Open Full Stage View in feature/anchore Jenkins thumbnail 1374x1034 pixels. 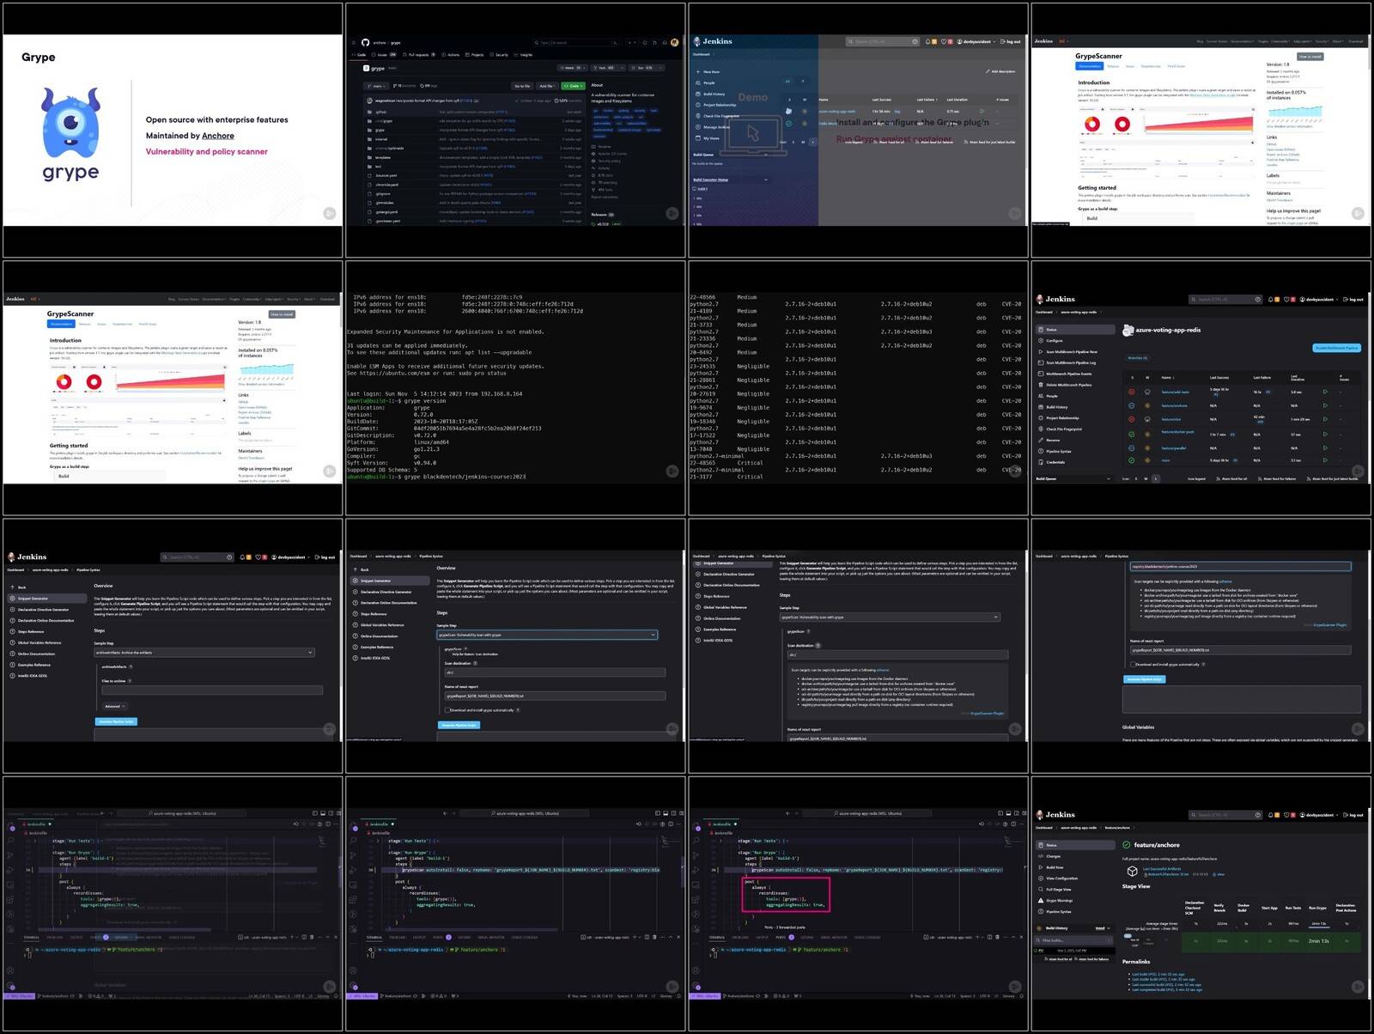click(x=1055, y=889)
